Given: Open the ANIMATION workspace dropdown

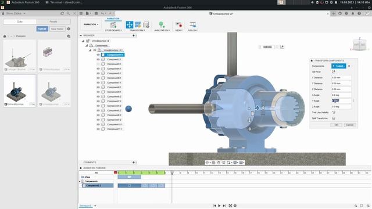Looking at the screenshot, I should click(91, 24).
